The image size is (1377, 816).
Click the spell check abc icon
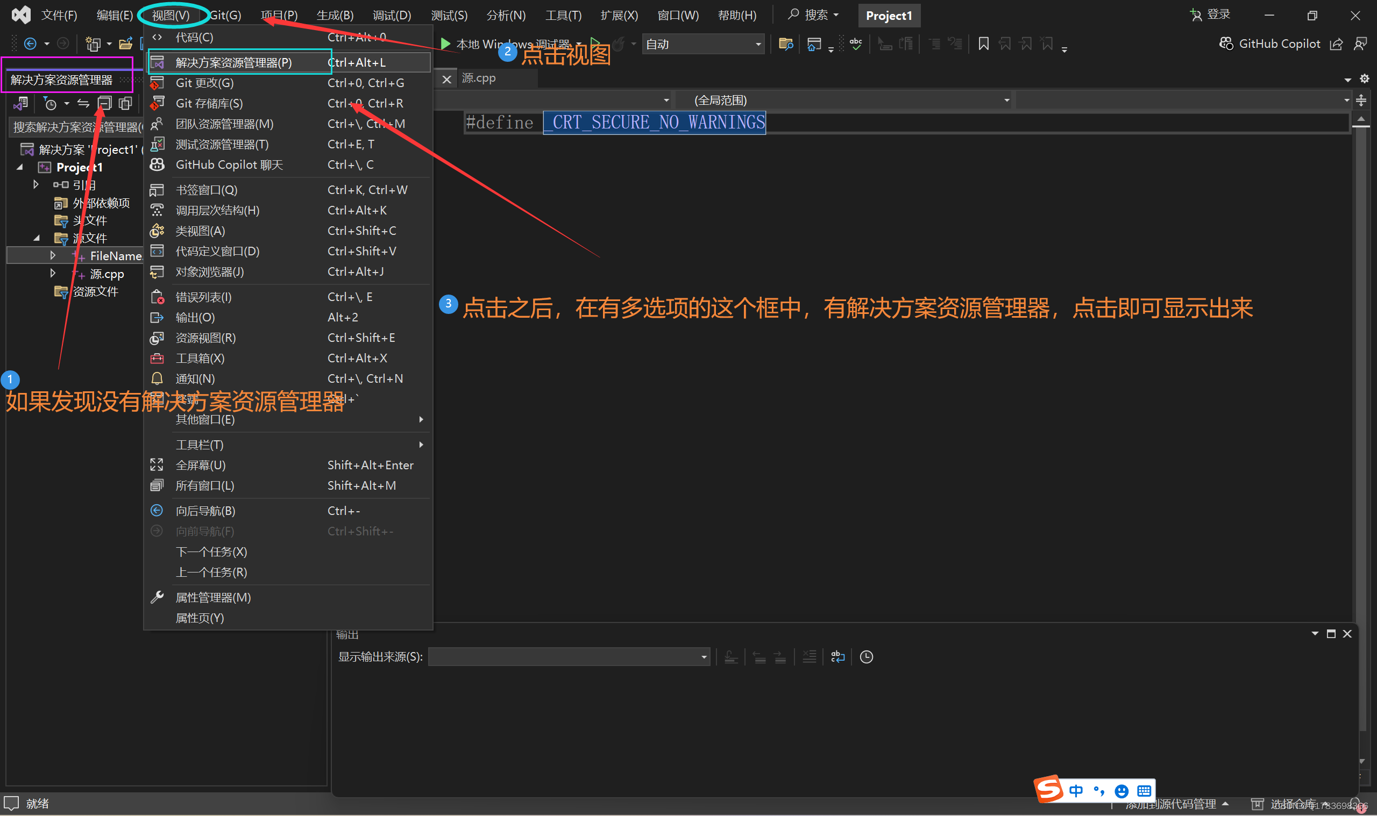tap(856, 44)
